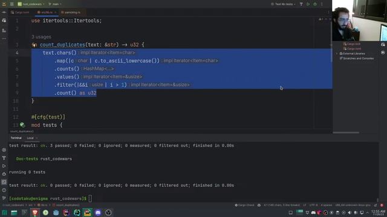Open the rust_codewars project dropdown
387x217 pixels.
31,4
